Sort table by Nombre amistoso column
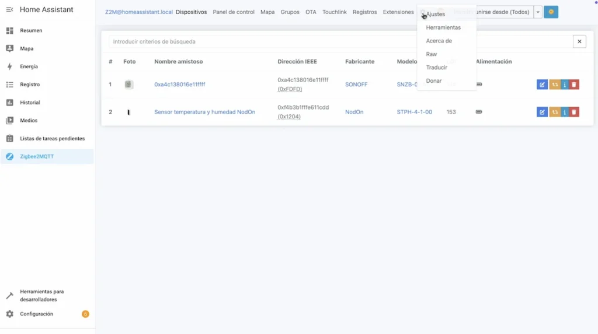 (x=178, y=61)
